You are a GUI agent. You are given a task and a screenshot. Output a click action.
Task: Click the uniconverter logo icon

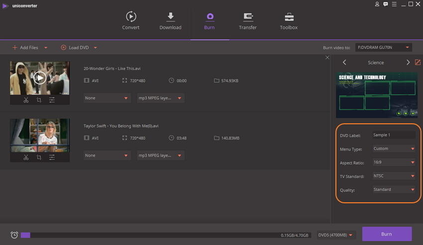(x=5, y=5)
